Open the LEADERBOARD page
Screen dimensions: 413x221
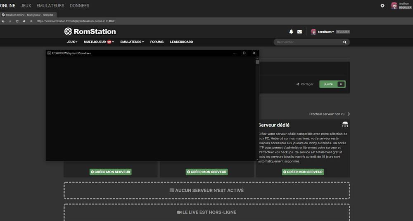[x=181, y=42]
